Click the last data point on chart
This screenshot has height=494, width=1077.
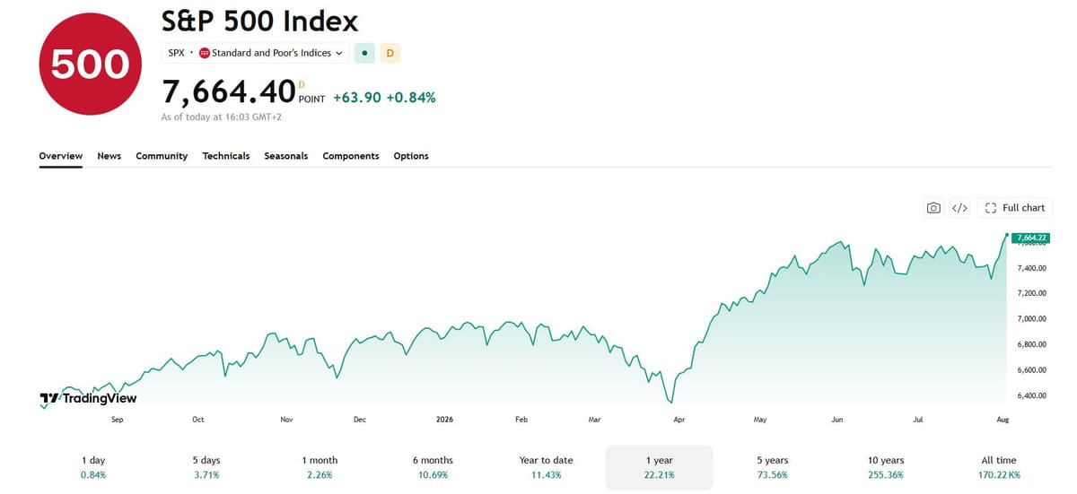(1006, 236)
